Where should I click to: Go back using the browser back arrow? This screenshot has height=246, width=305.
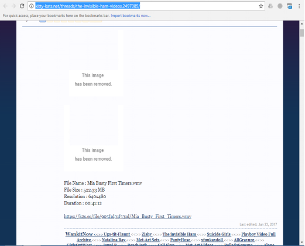(x=5, y=6)
